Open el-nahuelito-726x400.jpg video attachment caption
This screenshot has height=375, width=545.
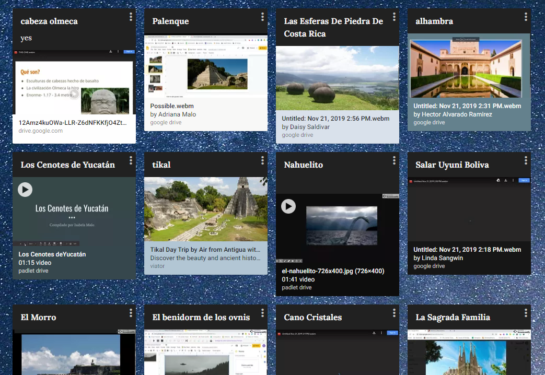[x=338, y=279]
